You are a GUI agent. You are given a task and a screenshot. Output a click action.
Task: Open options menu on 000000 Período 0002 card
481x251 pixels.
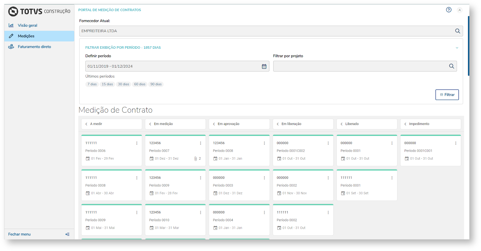(328, 178)
